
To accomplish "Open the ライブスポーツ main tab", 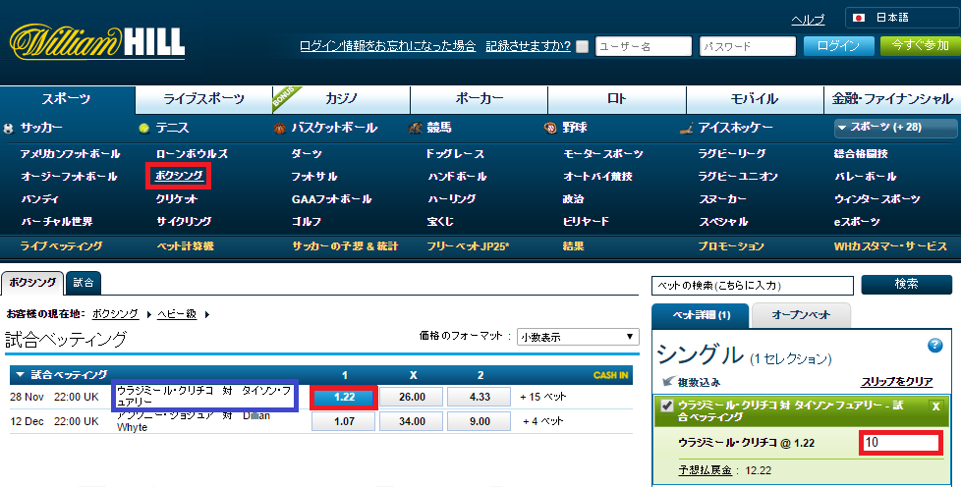I will pos(204,99).
